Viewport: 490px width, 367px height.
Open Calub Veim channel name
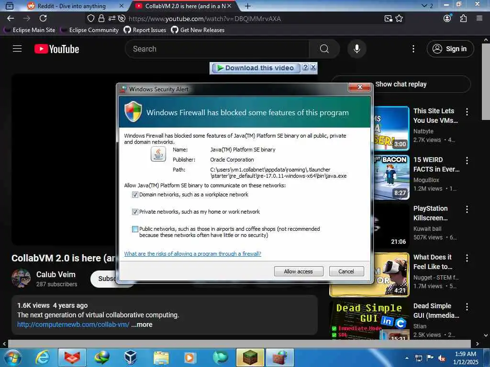(56, 275)
